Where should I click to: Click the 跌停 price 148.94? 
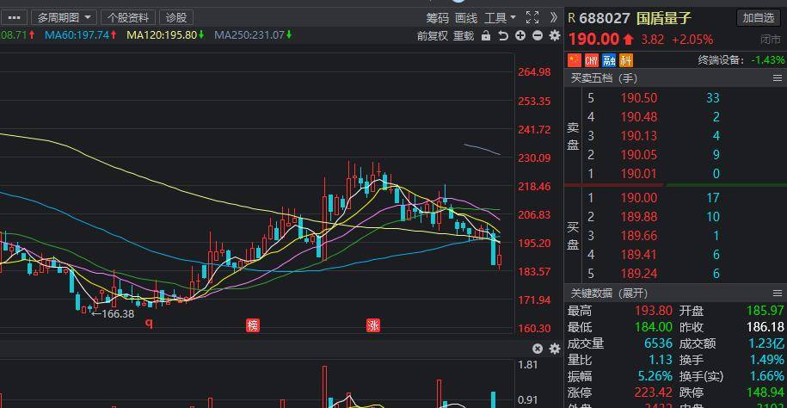point(765,393)
